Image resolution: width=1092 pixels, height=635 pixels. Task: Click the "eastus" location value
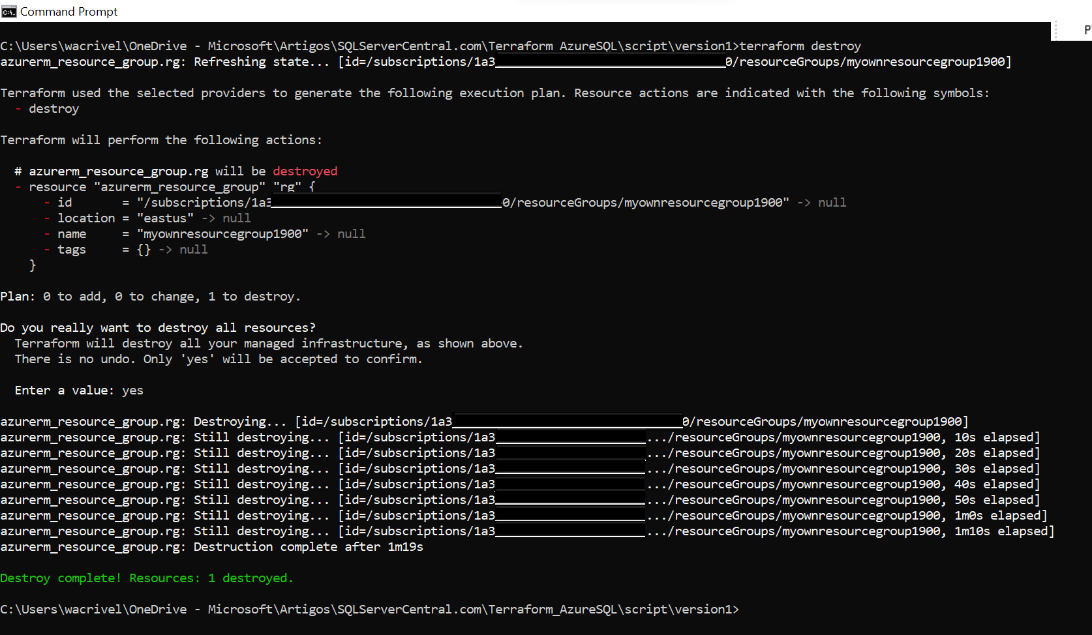point(165,218)
